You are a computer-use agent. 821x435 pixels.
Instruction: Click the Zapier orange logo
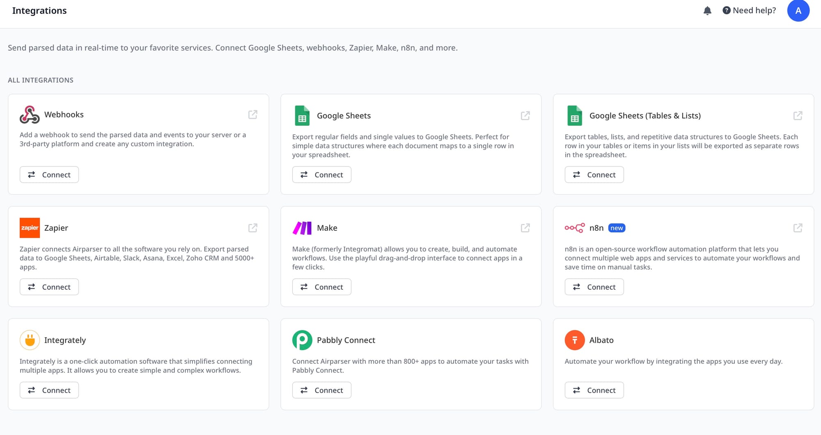click(30, 228)
